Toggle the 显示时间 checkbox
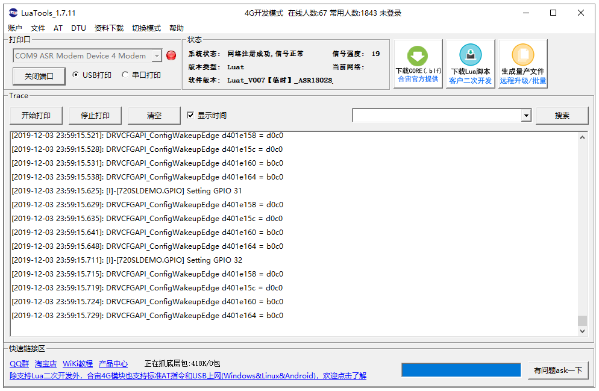599x391 pixels. click(x=190, y=115)
